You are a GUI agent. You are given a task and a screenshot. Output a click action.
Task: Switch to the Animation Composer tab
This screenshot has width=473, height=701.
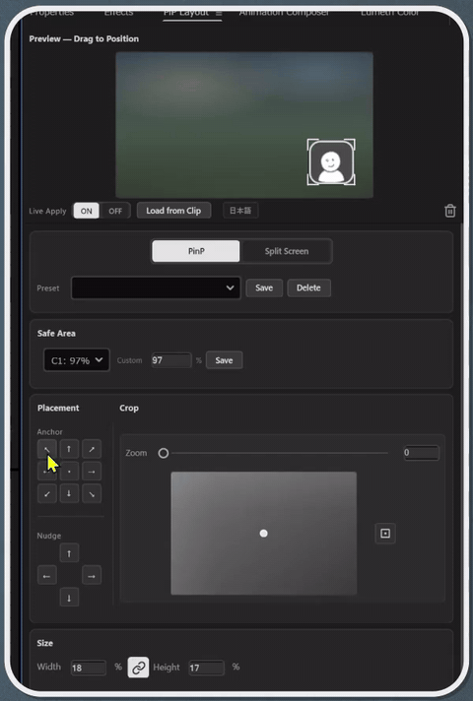[284, 13]
